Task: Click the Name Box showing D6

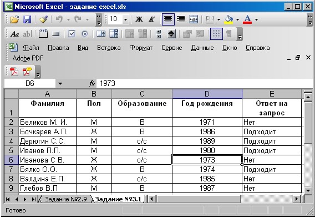Action: pos(30,83)
